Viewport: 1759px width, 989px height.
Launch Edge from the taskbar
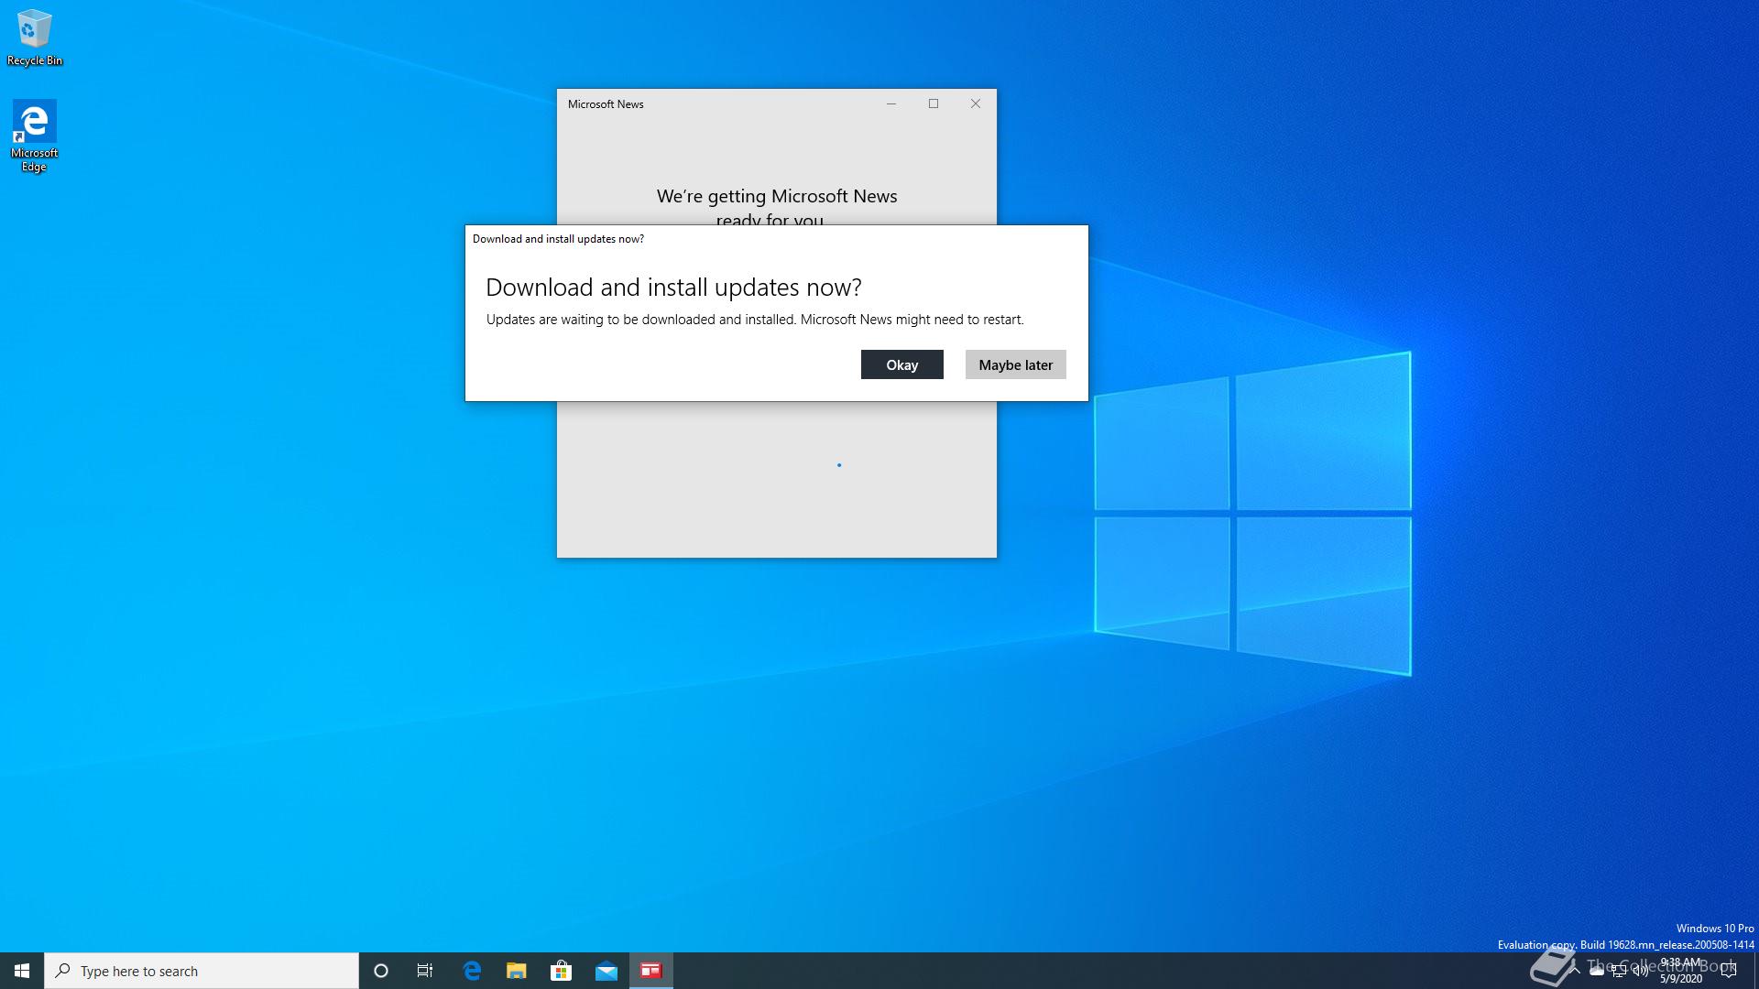[x=472, y=971]
